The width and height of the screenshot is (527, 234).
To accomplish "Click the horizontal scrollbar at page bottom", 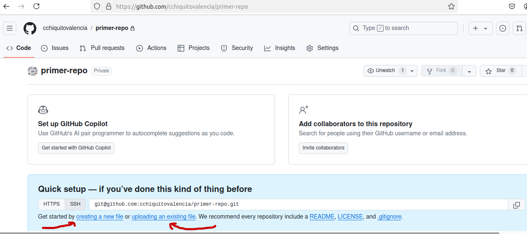I will (249, 233).
